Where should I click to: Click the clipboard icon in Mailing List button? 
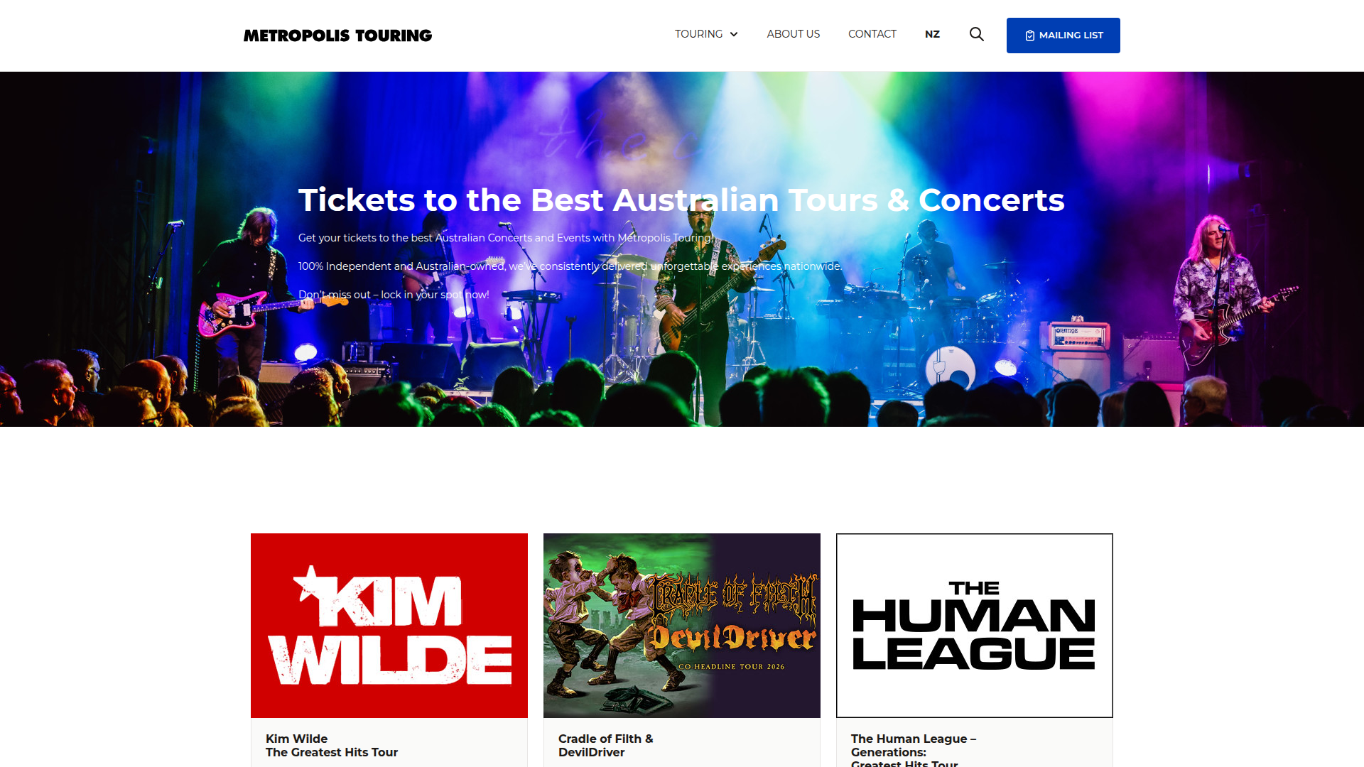click(1029, 36)
